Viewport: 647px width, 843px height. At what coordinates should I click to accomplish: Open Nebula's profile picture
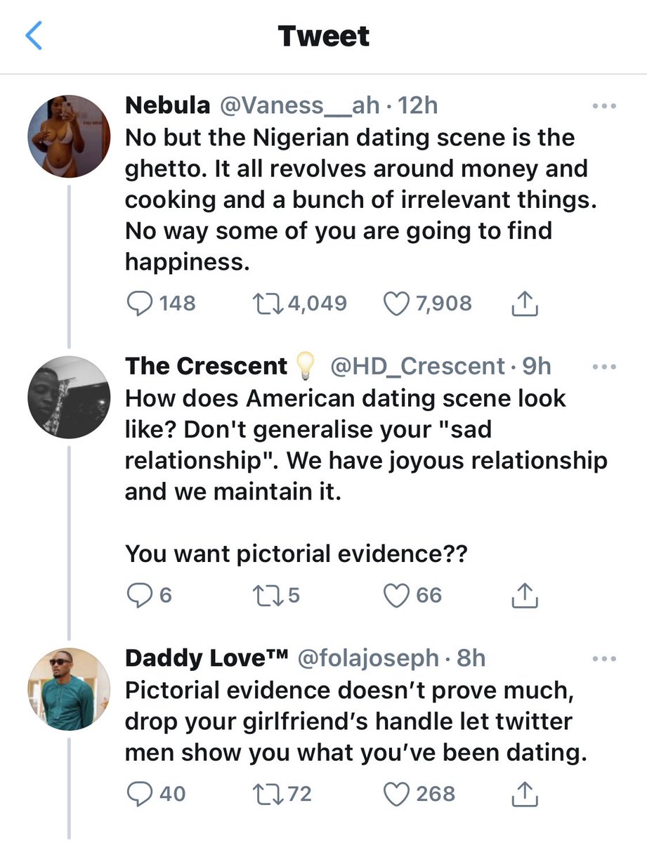coord(69,136)
